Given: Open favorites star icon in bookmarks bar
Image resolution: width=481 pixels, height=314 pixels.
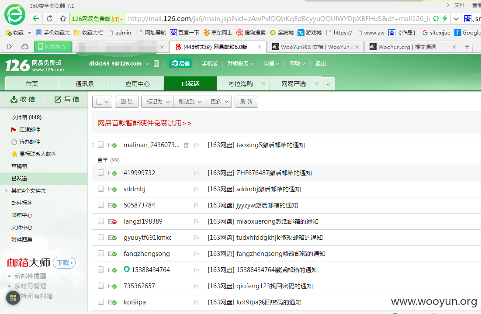Looking at the screenshot, I should pyautogui.click(x=9, y=32).
